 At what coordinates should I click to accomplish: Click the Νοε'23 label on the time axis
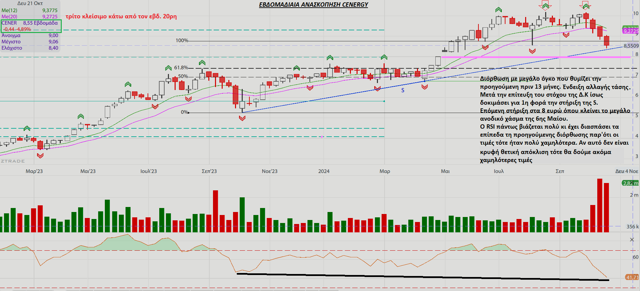270,171
